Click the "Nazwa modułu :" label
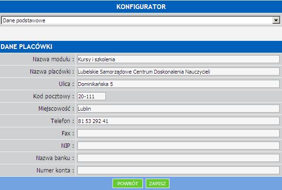Viewport: 282px width, 190px height. pyautogui.click(x=54, y=59)
